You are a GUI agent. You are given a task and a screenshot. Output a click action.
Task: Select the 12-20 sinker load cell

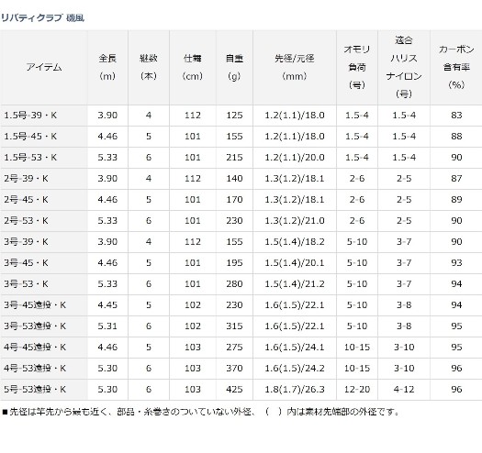pyautogui.click(x=357, y=390)
